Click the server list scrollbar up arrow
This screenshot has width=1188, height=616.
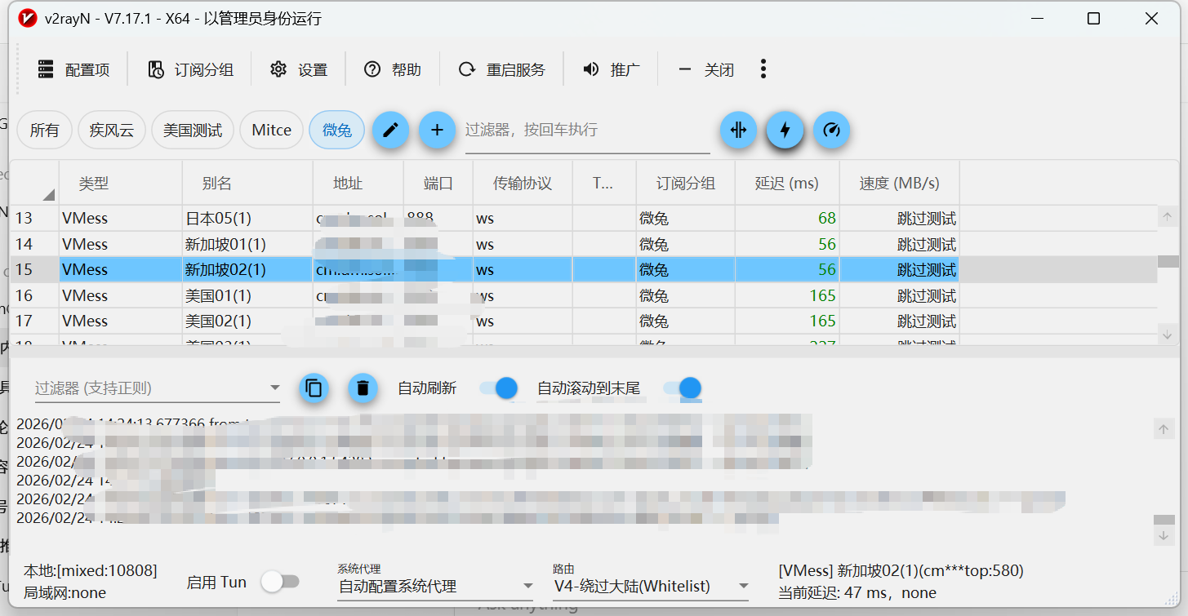[1168, 216]
